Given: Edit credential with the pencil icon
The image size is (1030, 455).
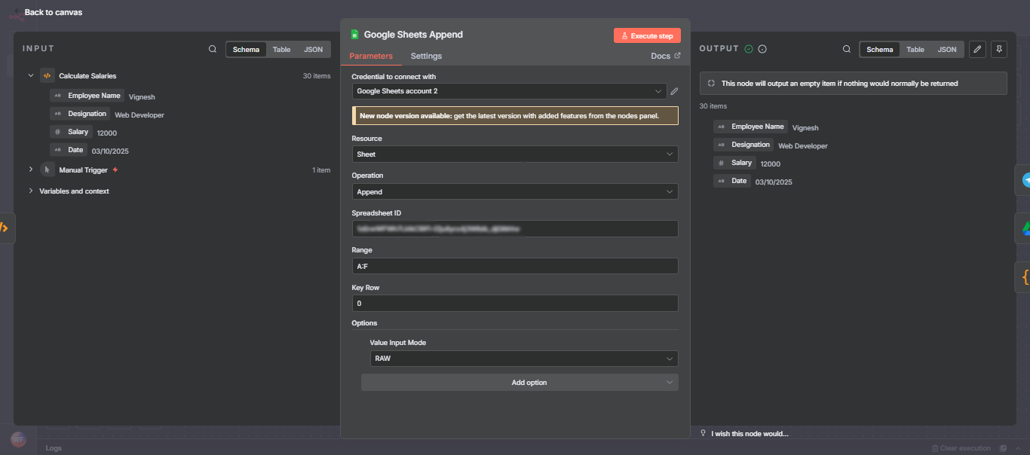Looking at the screenshot, I should 673,91.
